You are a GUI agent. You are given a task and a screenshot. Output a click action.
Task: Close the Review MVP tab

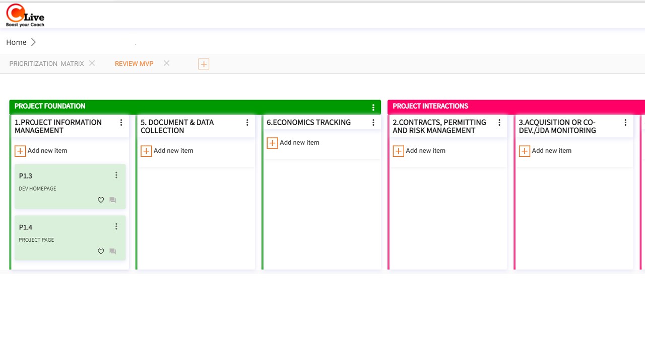[x=166, y=63]
